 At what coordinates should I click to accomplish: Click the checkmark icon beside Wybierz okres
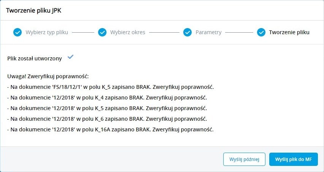pos(102,32)
